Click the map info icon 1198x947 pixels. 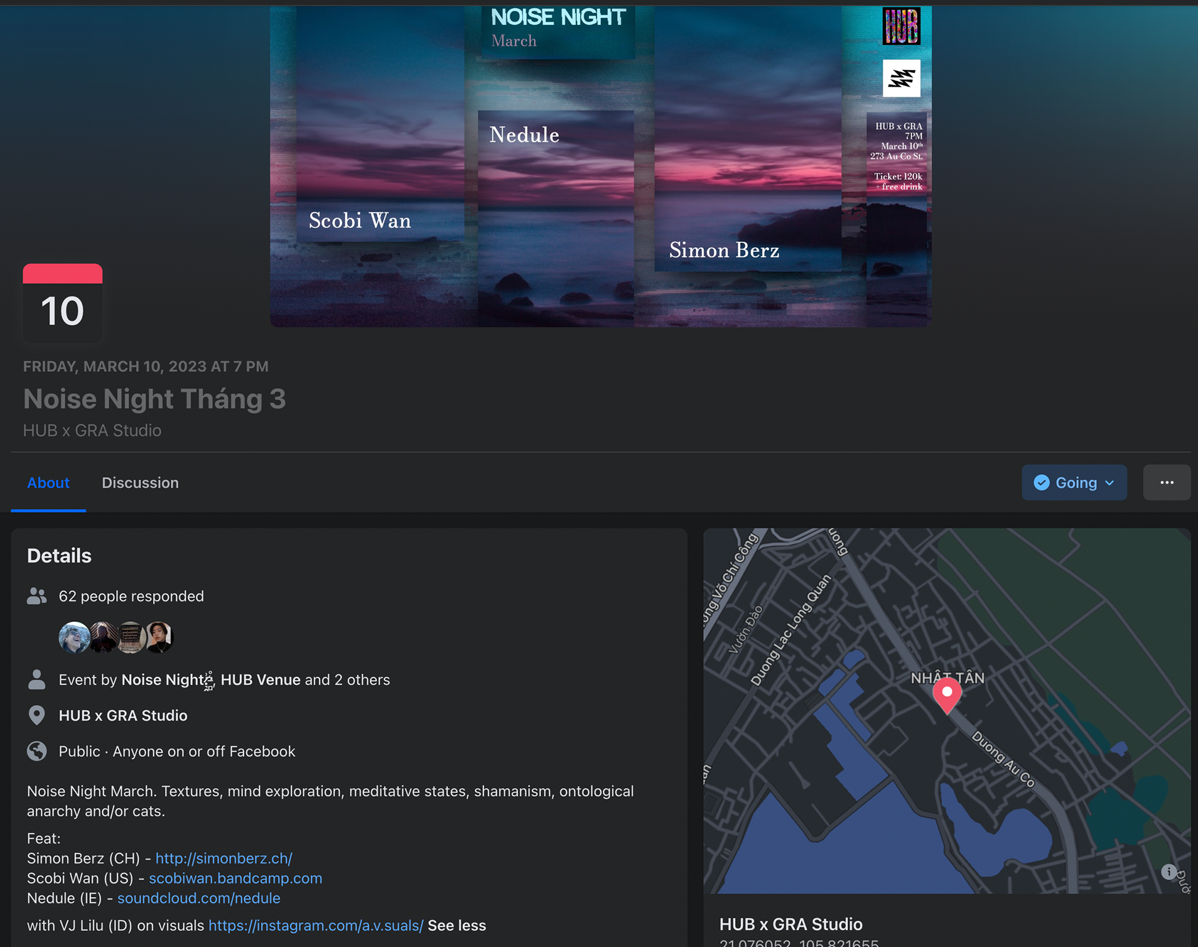1169,872
